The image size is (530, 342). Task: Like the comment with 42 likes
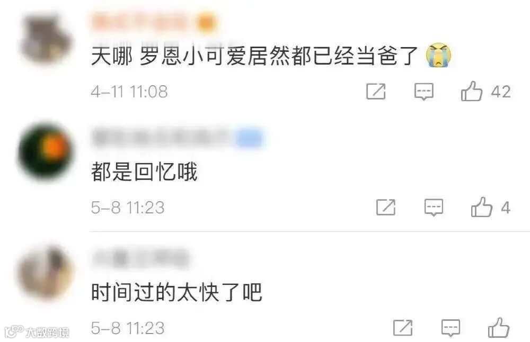coord(472,91)
